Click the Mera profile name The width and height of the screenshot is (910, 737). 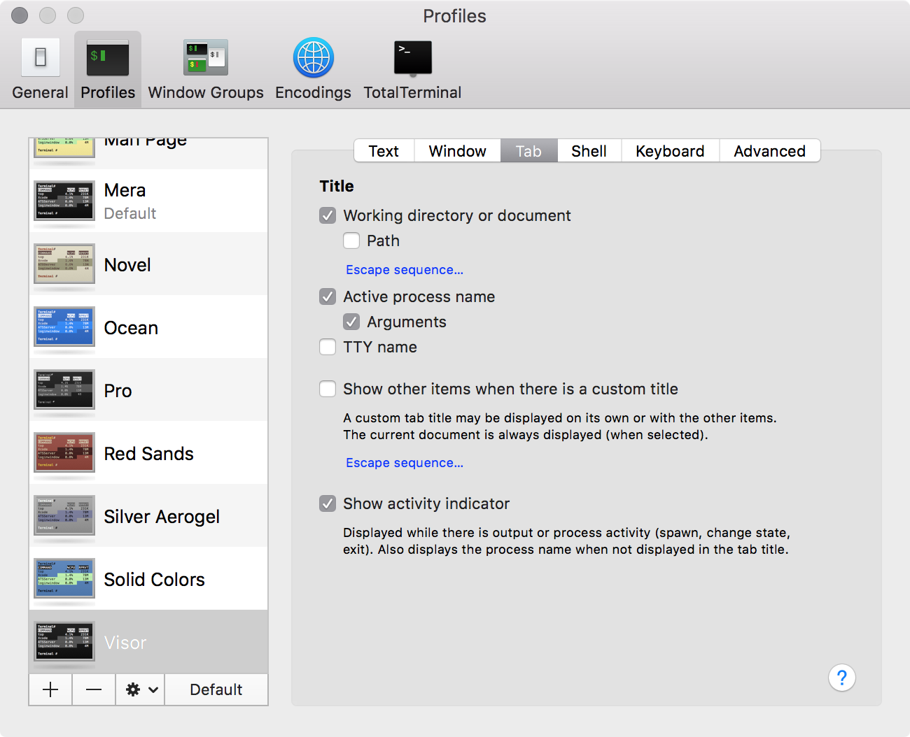point(125,190)
